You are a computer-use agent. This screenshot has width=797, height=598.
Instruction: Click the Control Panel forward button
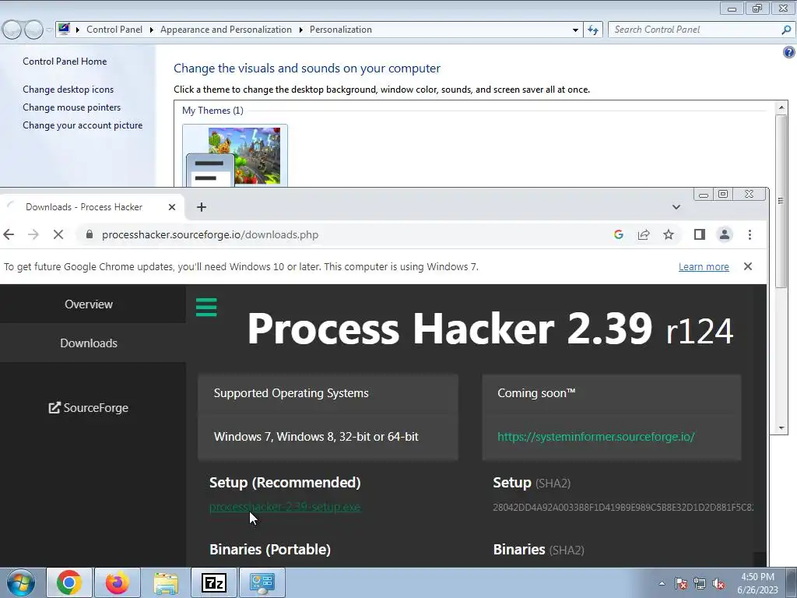pyautogui.click(x=33, y=30)
